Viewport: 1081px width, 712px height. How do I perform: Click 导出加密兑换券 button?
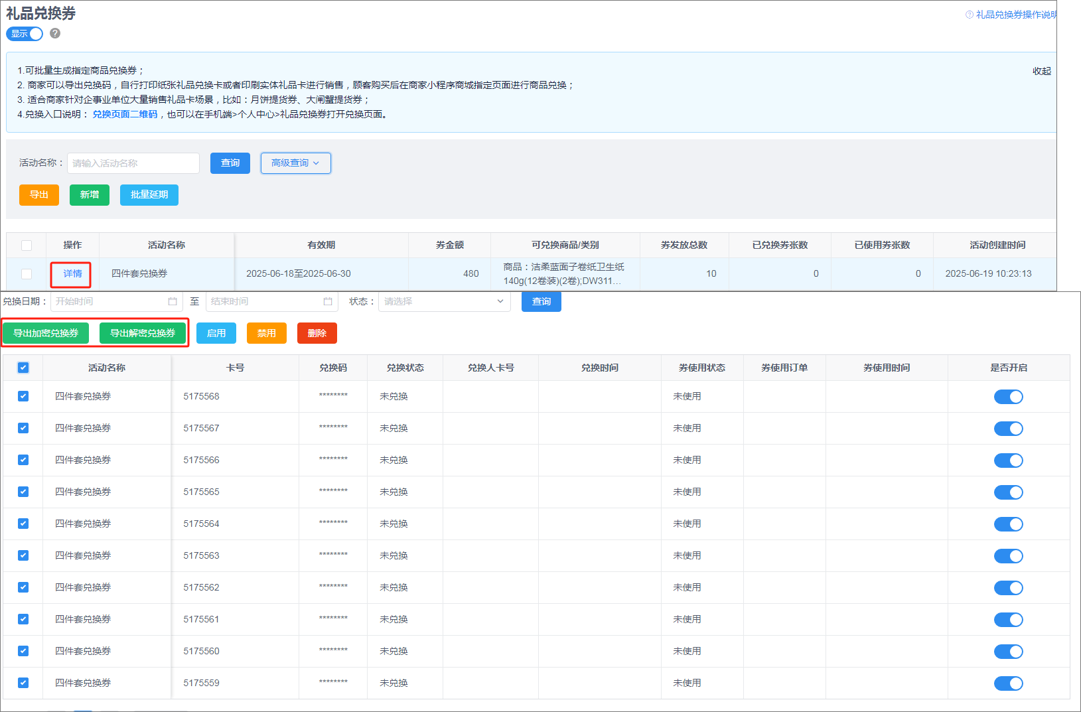tap(46, 333)
